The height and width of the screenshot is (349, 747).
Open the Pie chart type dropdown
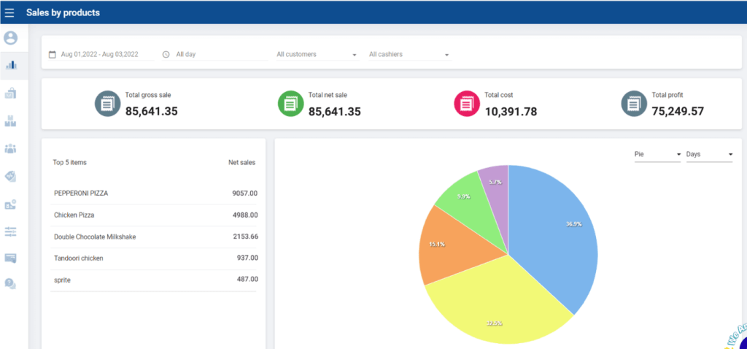pos(657,155)
